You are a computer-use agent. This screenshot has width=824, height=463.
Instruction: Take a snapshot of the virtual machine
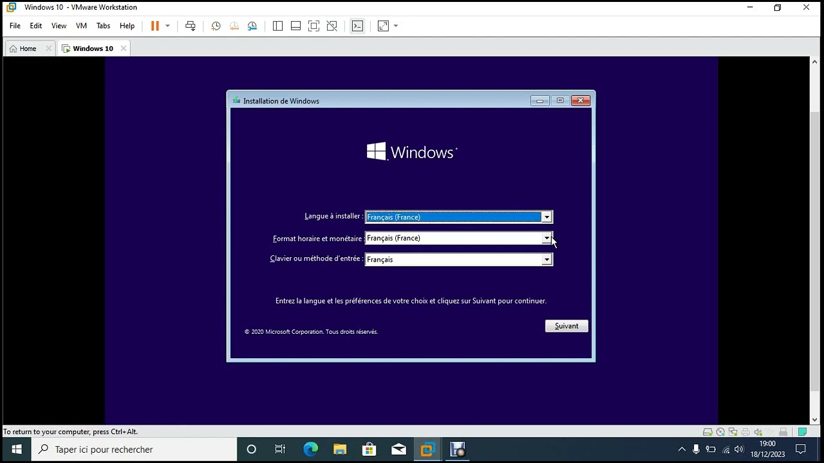(216, 26)
